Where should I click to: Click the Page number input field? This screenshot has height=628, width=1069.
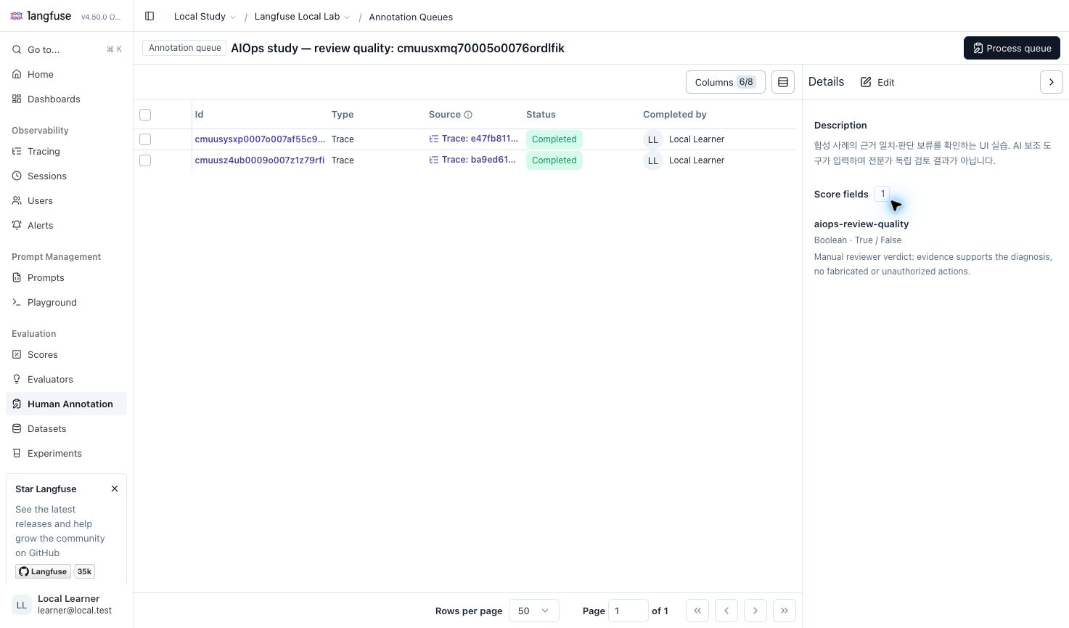pyautogui.click(x=628, y=611)
